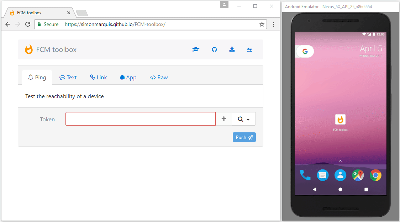Add a token with the plus button

coord(224,119)
